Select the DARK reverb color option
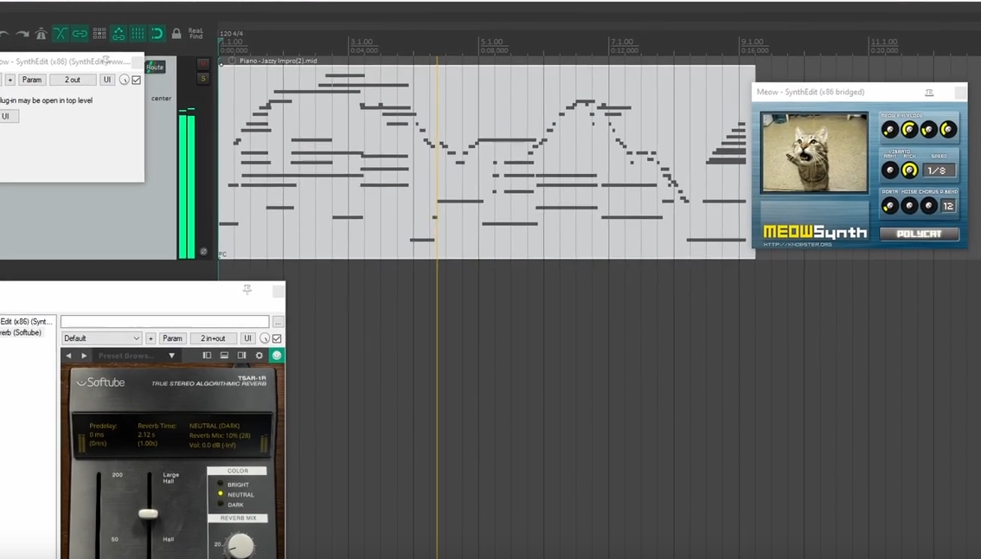Screen dimensions: 981x559 tap(221, 504)
